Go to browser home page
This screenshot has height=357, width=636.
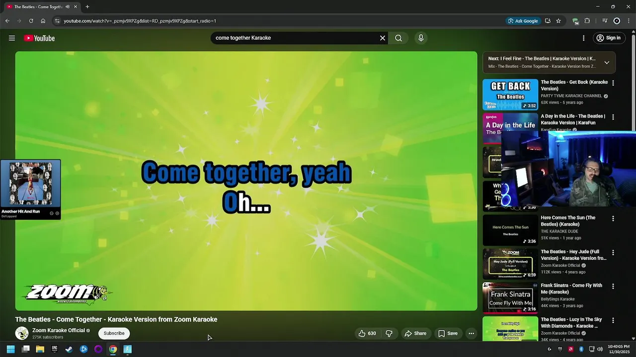43,21
